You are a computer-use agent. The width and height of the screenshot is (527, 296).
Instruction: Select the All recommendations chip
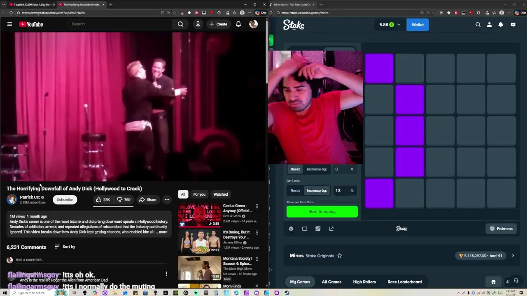(x=183, y=194)
